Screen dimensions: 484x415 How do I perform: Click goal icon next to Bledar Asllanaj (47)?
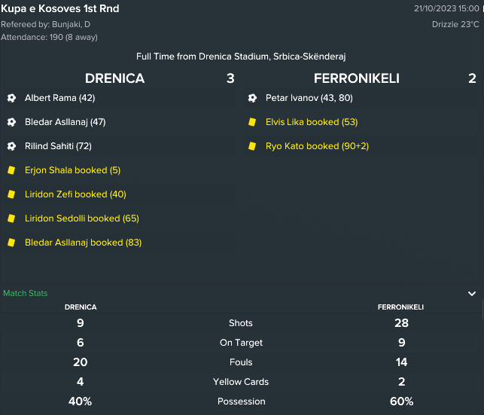coord(11,122)
